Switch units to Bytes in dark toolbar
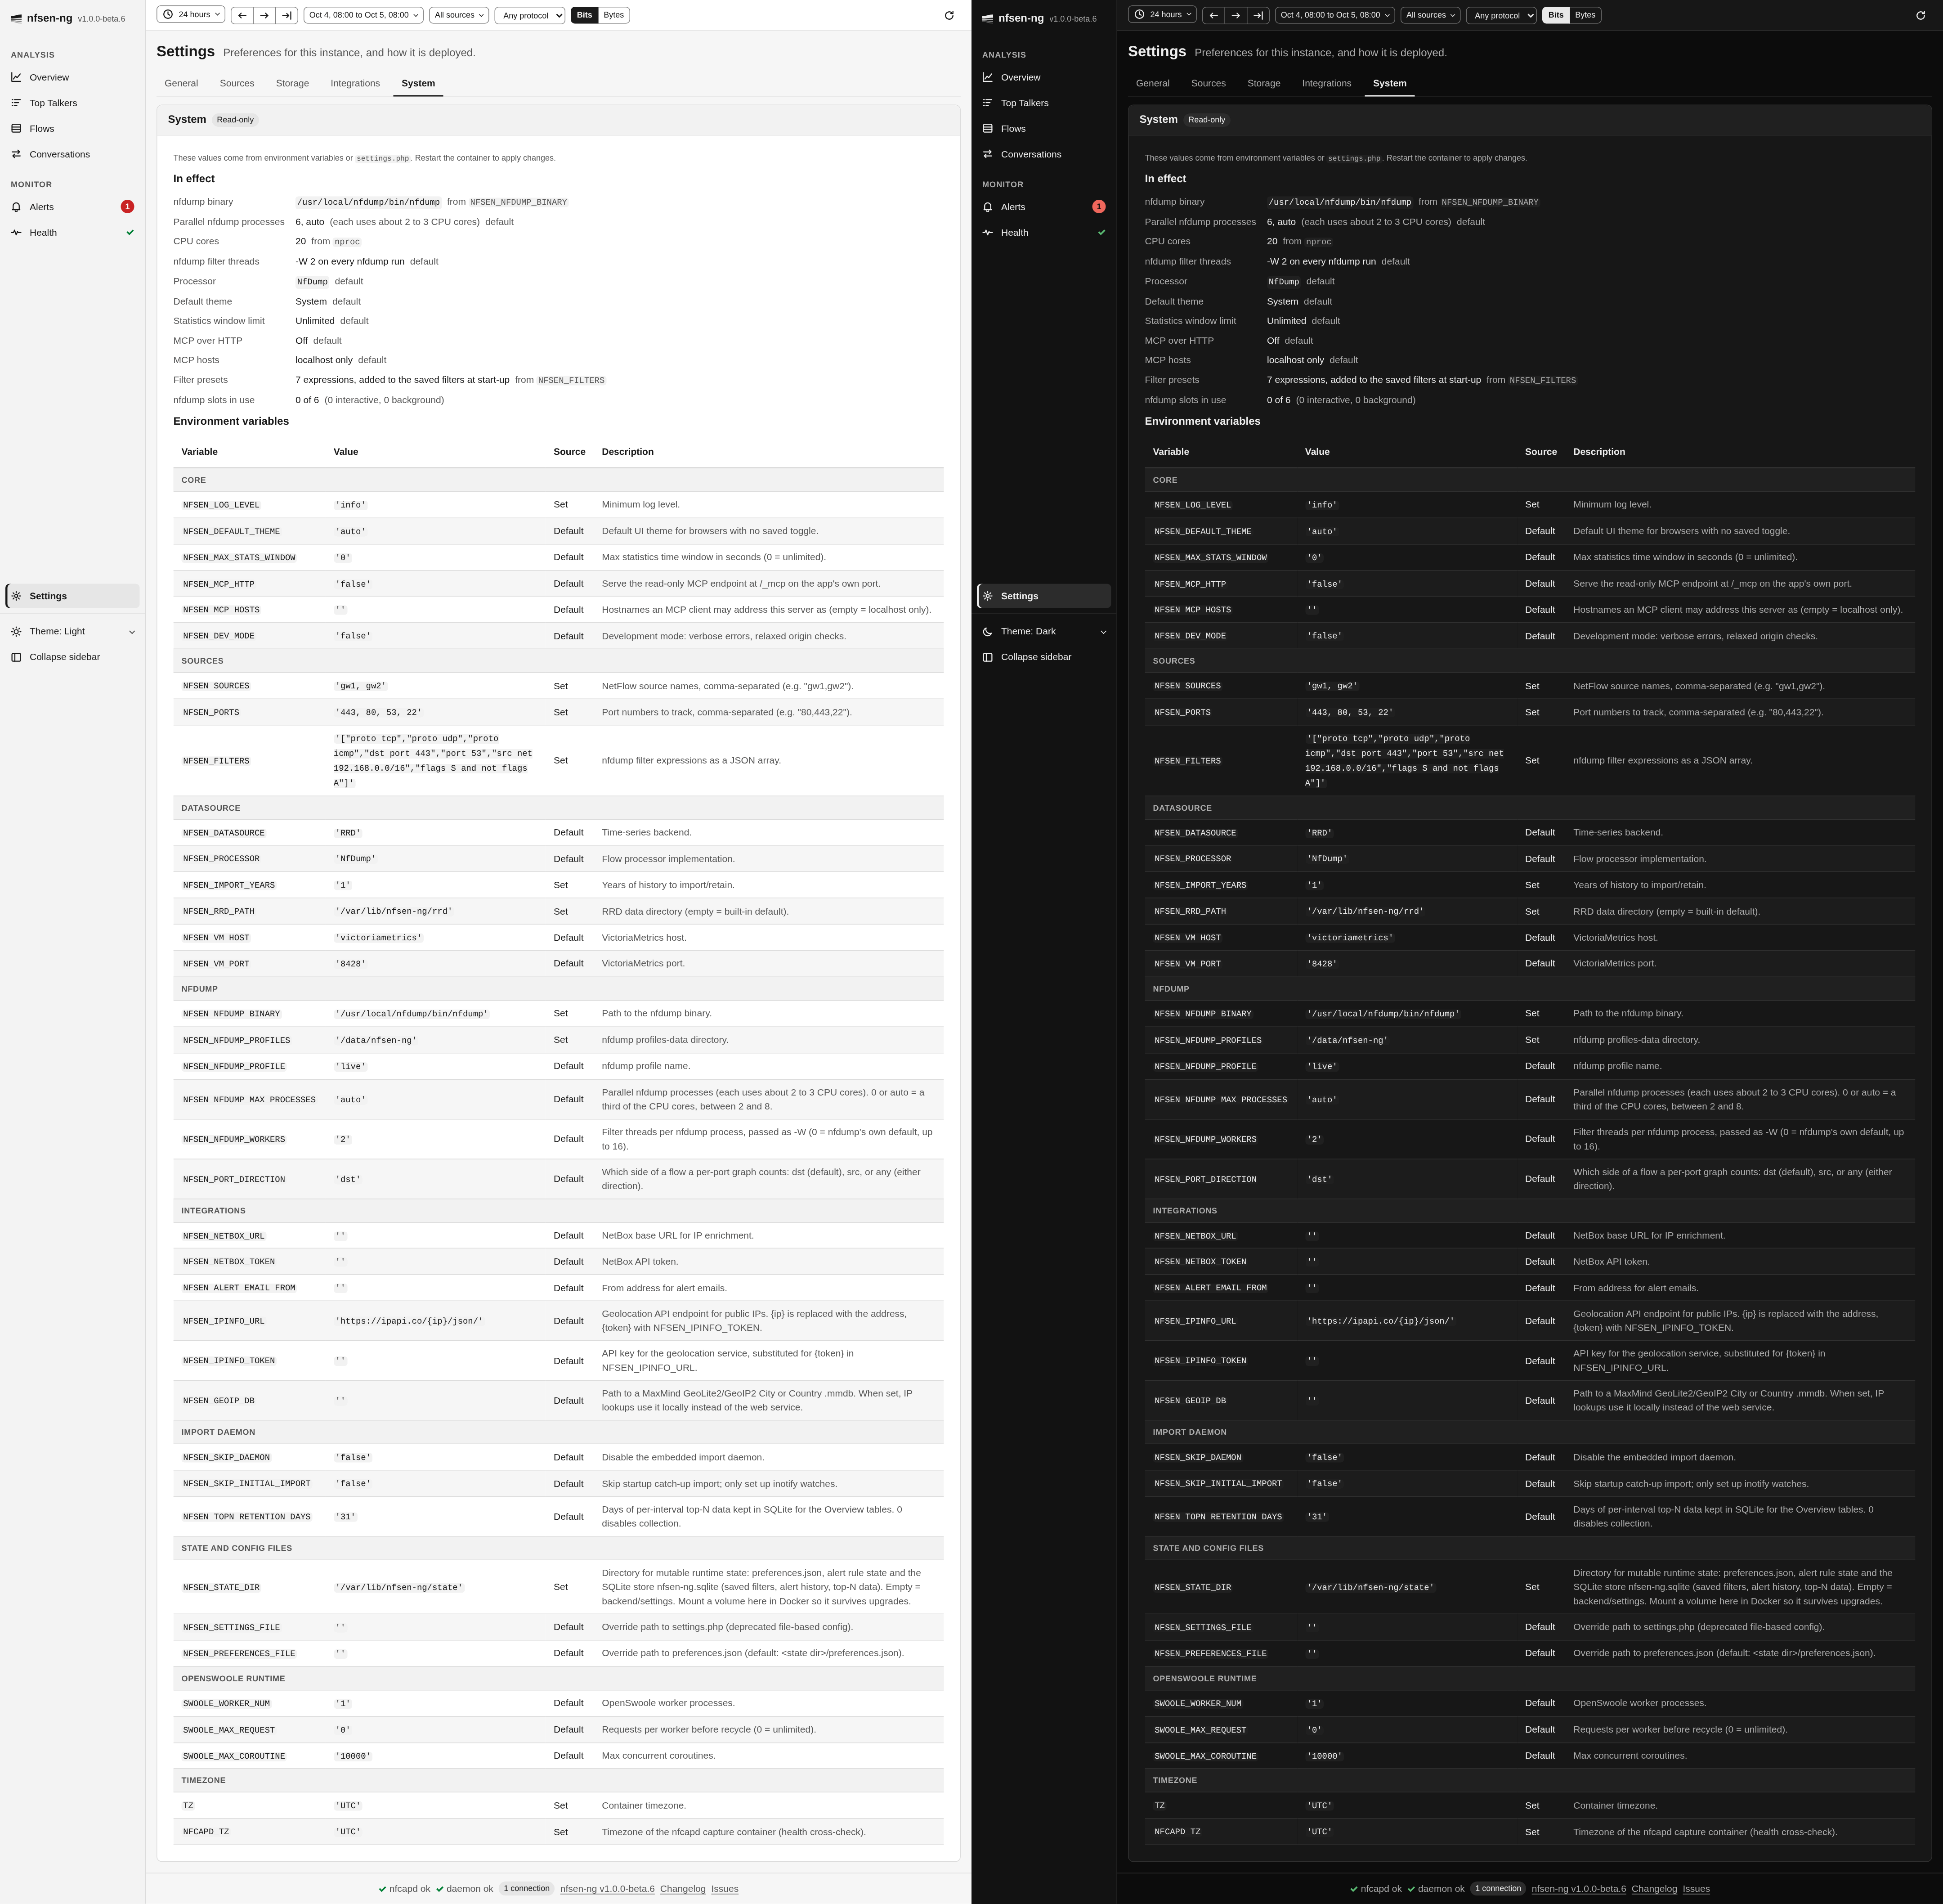1943x1904 pixels. tap(1585, 15)
